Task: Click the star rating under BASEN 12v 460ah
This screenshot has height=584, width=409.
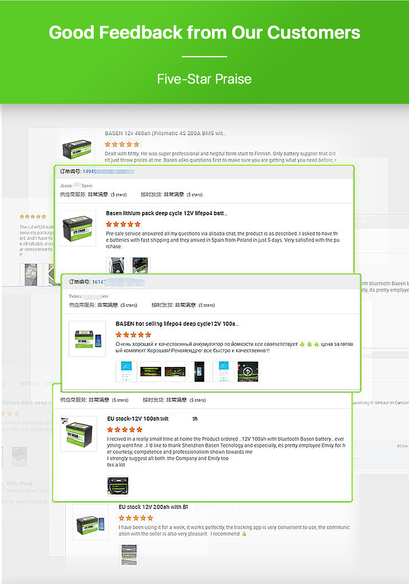Action: click(x=122, y=144)
